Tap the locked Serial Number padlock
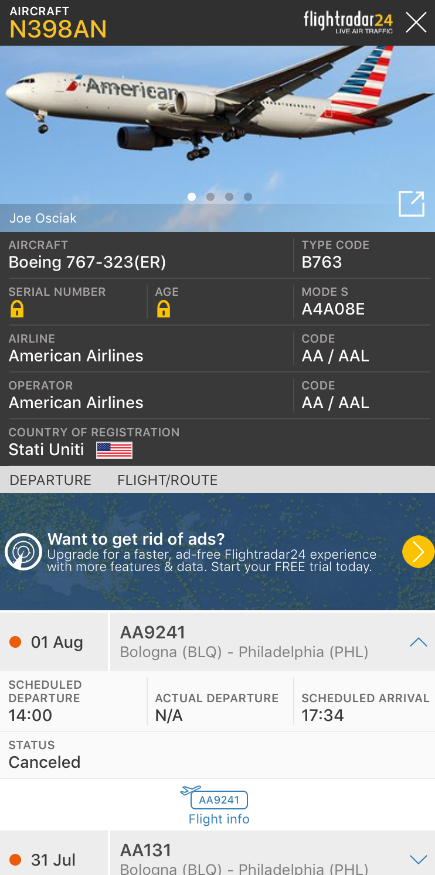435x875 pixels. (17, 309)
